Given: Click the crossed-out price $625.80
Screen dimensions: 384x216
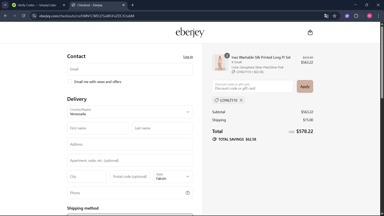Looking at the screenshot, I should [308, 58].
